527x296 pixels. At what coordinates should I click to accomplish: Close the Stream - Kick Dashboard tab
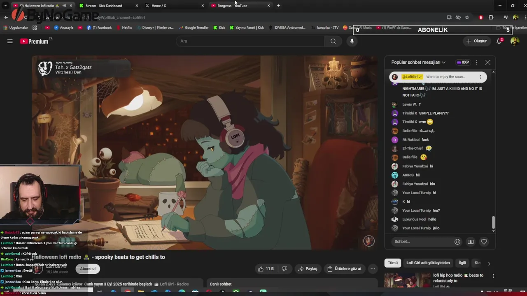pyautogui.click(x=137, y=6)
